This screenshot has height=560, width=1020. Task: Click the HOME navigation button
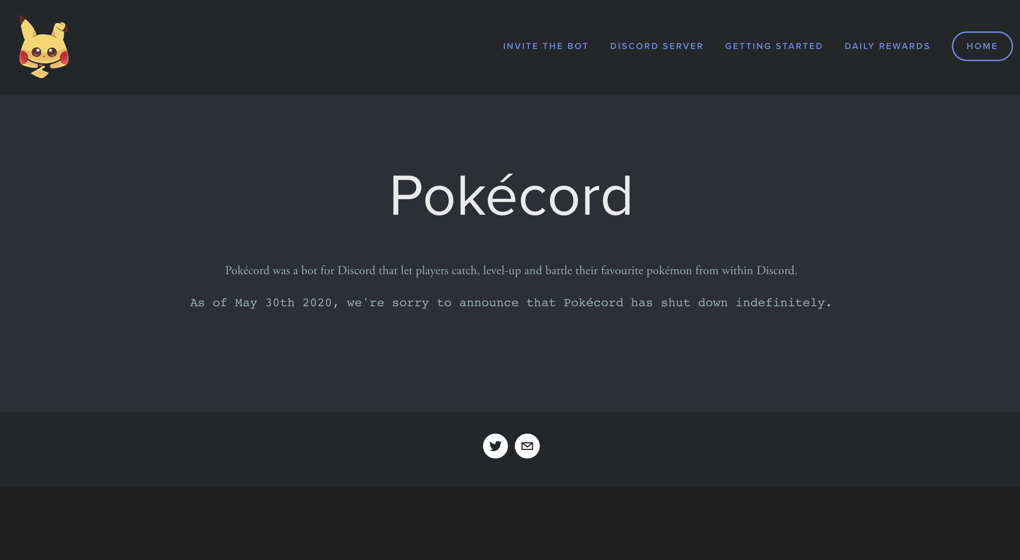[x=981, y=46]
